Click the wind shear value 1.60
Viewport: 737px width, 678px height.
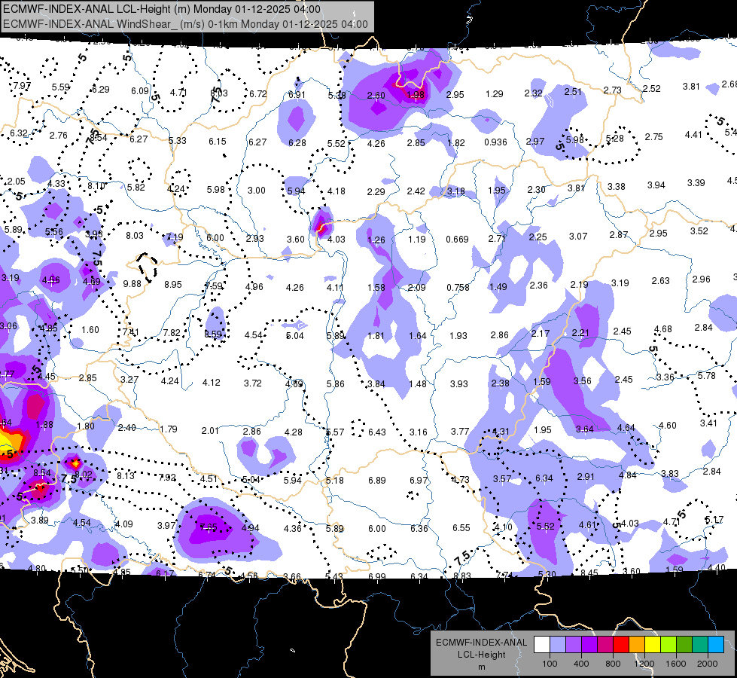90,329
